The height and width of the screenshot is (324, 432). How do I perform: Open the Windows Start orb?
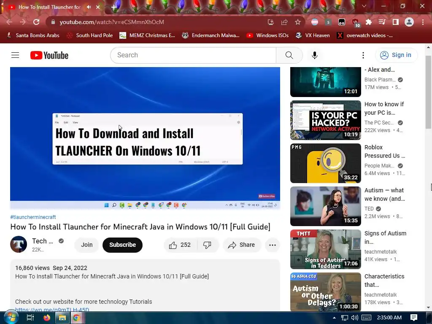pos(11,318)
